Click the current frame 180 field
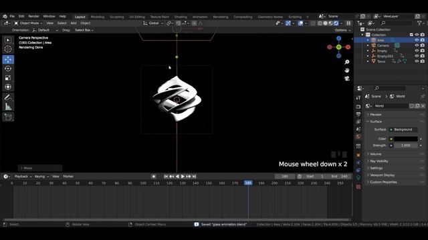Screen dimensions: 428x240 coord(285,176)
